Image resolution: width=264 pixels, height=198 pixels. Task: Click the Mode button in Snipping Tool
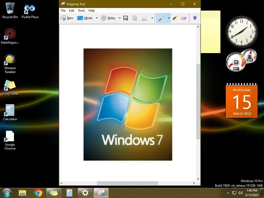click(x=85, y=18)
